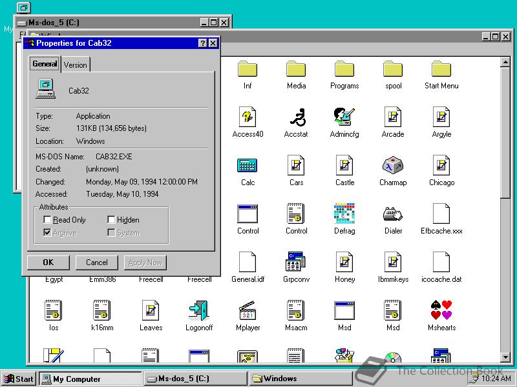Select the icocache.dat file
Viewport: 517px width, 387px height.
(441, 262)
